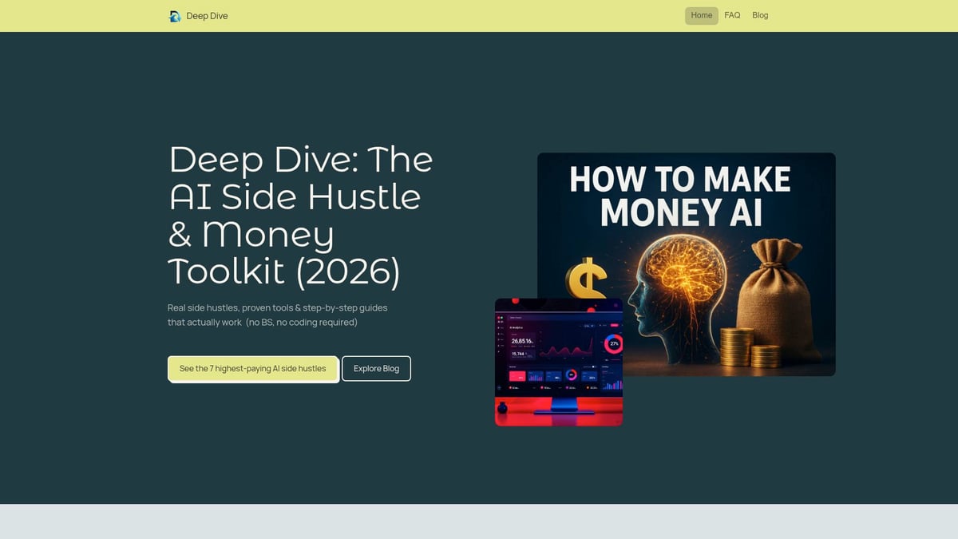Click the headline Deep Dive toolkit title
Viewport: 958px width, 539px height.
299,215
